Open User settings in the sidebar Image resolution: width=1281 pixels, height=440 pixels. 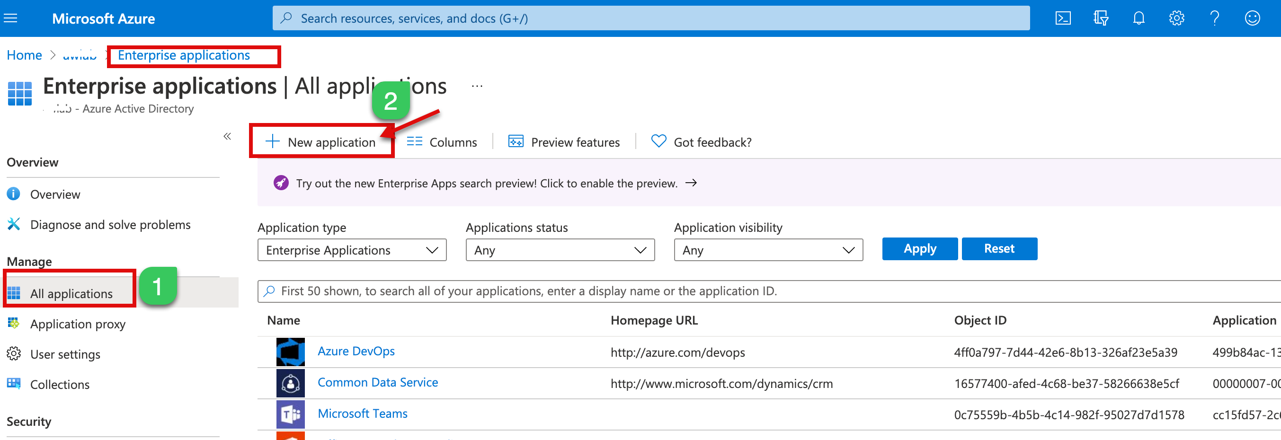pyautogui.click(x=65, y=354)
